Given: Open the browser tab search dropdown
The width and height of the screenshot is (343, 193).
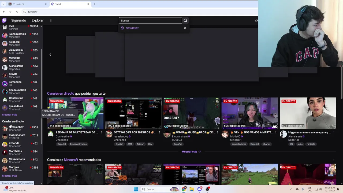Looking at the screenshot, I should (x=3, y=4).
